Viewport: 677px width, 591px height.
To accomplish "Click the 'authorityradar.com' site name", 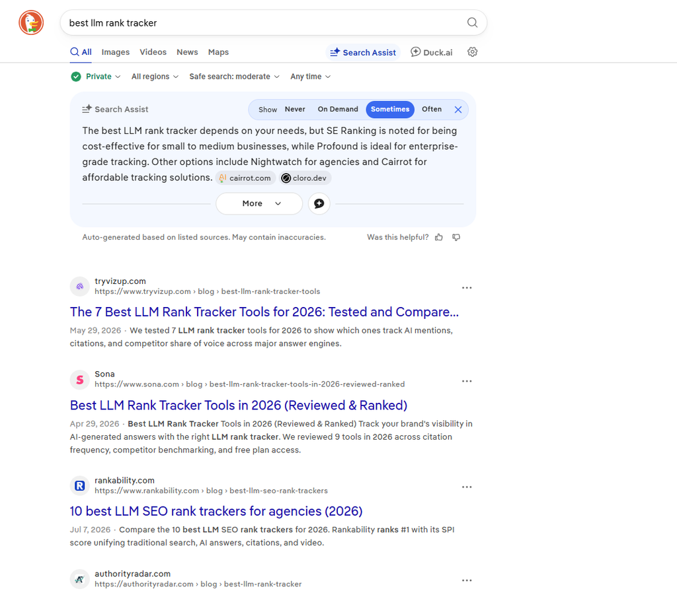I will pos(132,574).
